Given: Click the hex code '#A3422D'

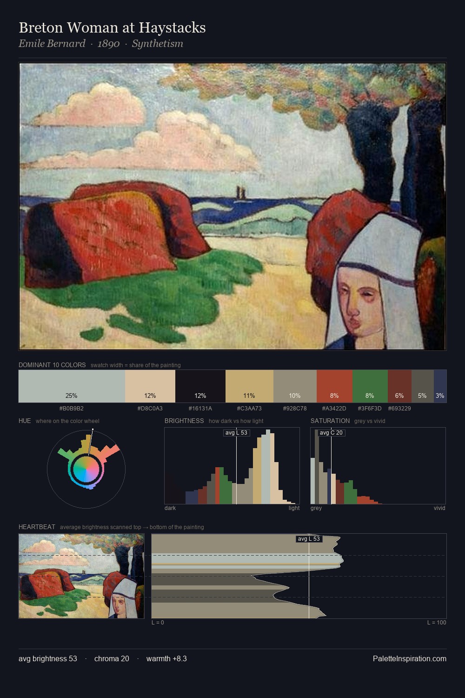Looking at the screenshot, I should [334, 409].
